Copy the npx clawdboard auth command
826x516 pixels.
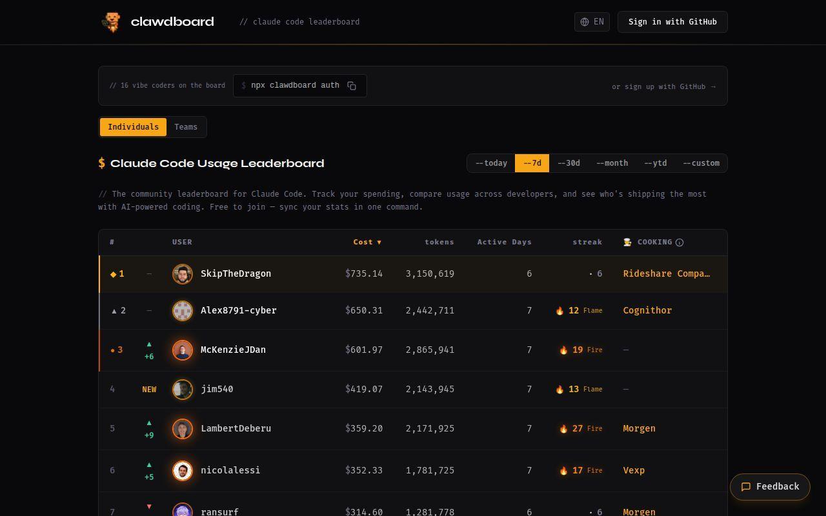tap(352, 86)
